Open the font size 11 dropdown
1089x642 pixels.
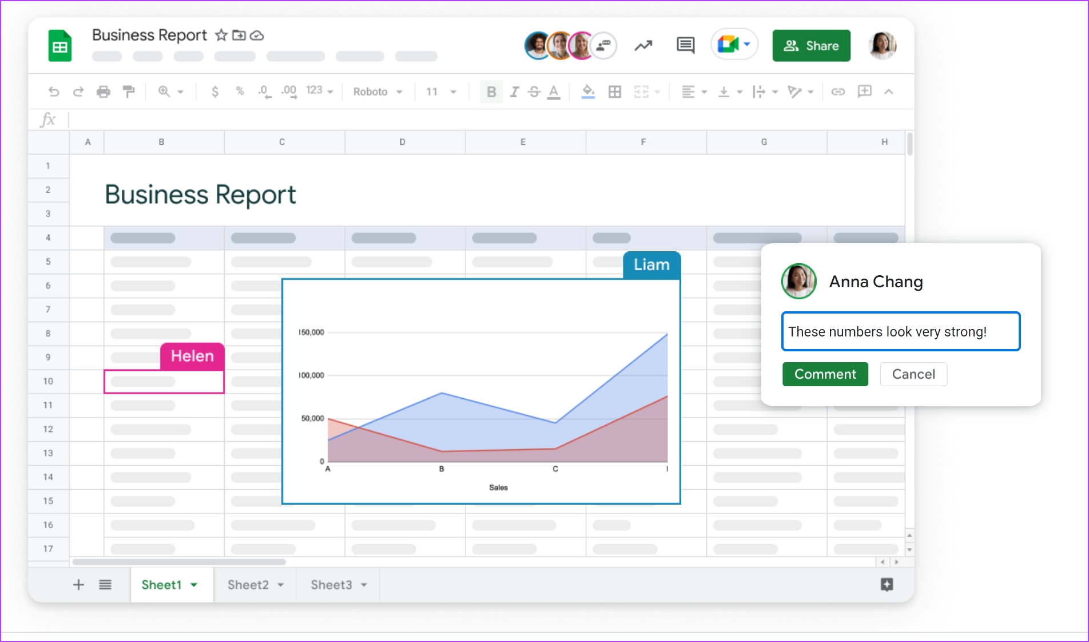click(441, 92)
